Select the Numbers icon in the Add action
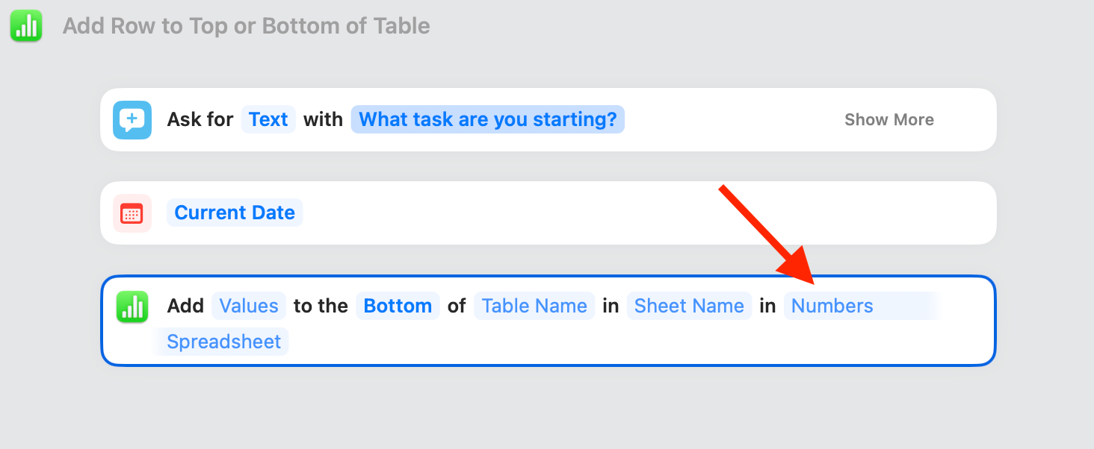Image resolution: width=1094 pixels, height=449 pixels. click(x=132, y=307)
